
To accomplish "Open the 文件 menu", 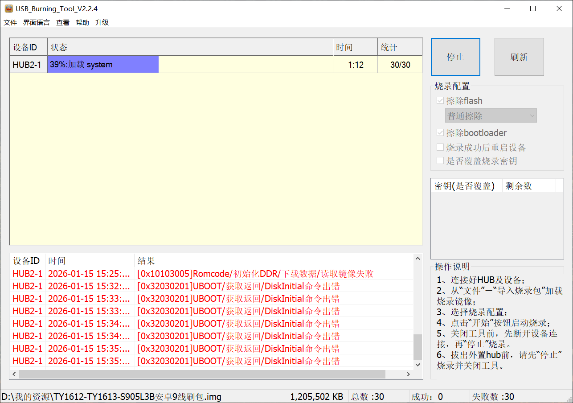I will click(x=10, y=23).
